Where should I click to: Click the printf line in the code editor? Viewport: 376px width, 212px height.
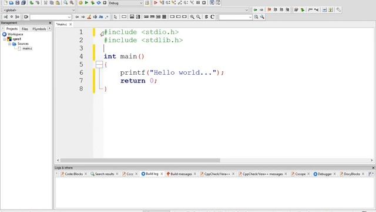click(x=172, y=72)
